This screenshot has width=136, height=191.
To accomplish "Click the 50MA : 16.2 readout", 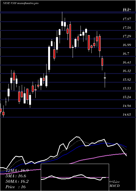I will click(x=17, y=181).
